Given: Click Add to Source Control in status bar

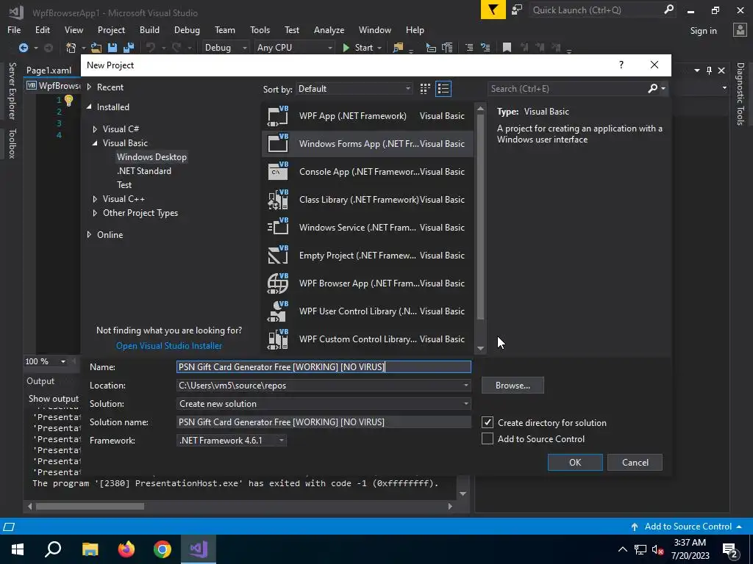Looking at the screenshot, I should pos(687,526).
